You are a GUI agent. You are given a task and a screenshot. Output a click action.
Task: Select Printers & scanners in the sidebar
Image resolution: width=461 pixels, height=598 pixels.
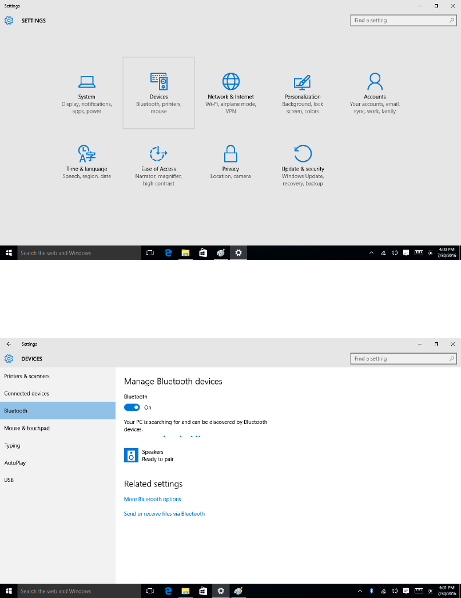(x=58, y=376)
